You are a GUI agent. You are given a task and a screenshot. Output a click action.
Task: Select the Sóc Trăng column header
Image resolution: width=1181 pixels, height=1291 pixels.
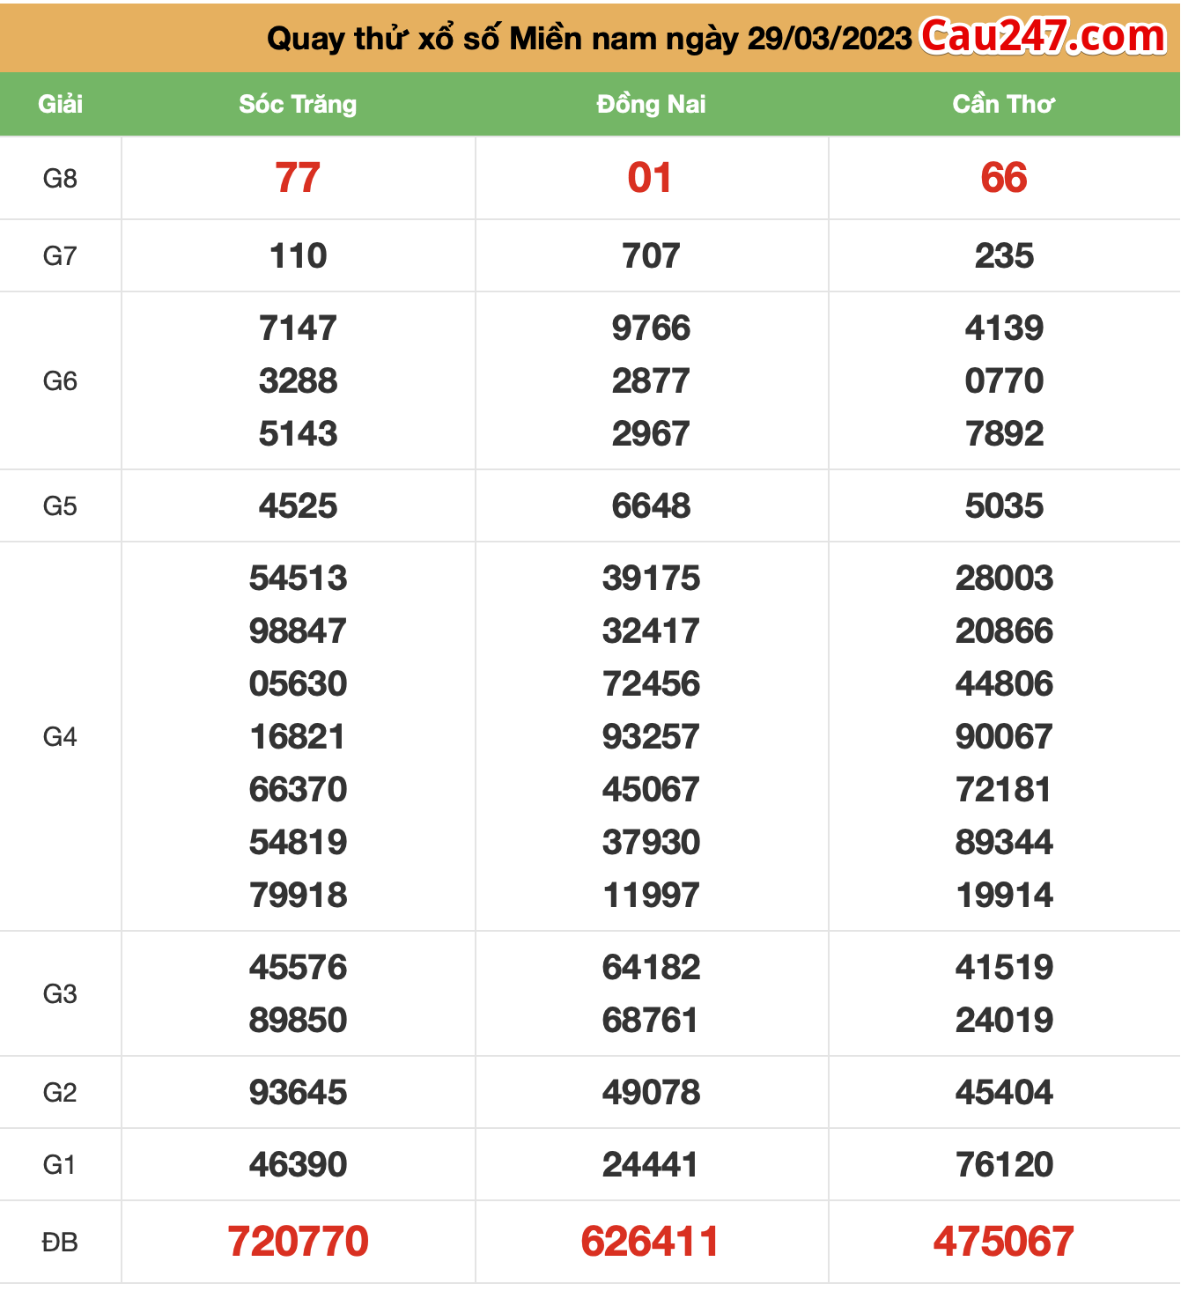(x=298, y=104)
